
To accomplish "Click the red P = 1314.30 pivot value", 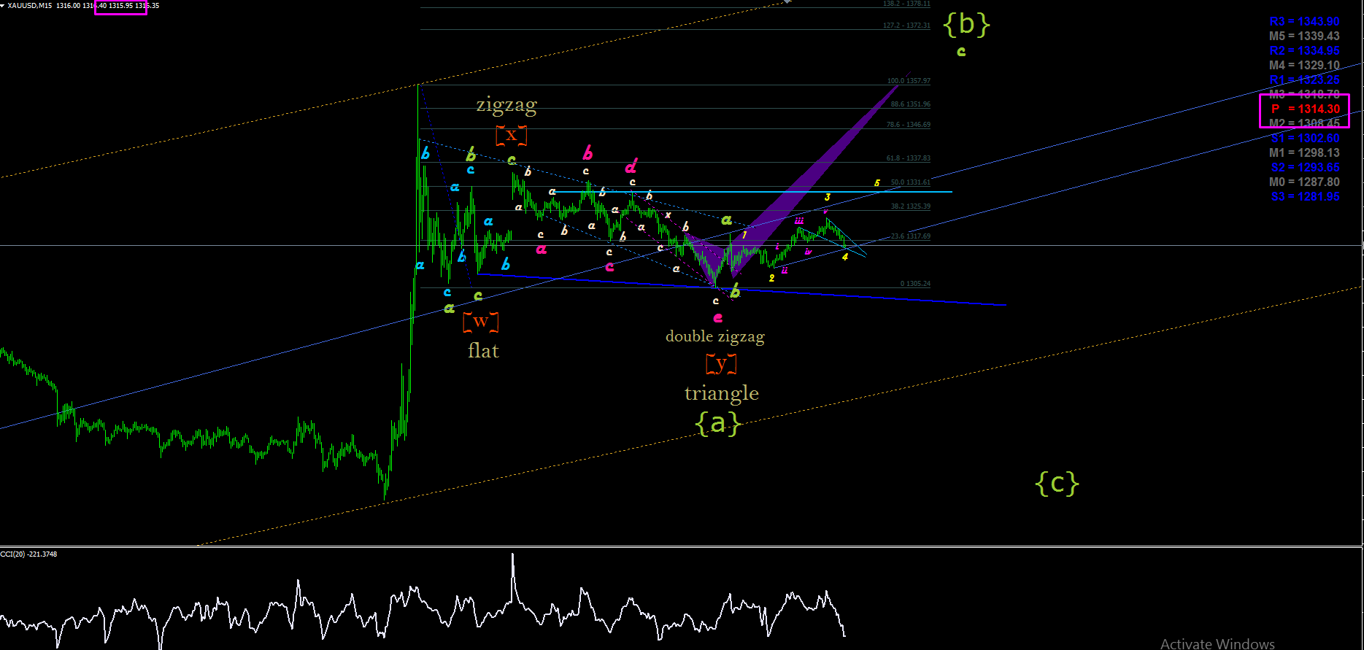I will pos(1305,109).
